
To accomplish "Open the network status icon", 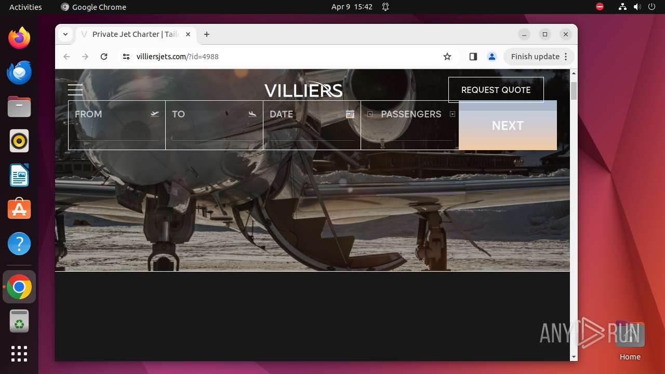I will 622,7.
